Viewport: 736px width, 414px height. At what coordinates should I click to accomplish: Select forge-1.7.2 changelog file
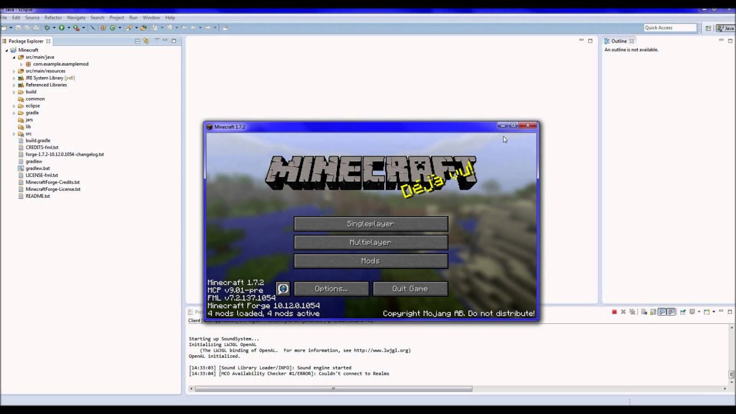click(64, 154)
